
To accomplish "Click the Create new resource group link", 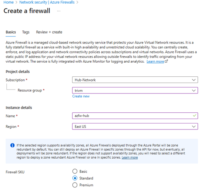I will click(81, 96).
